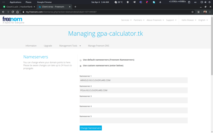
Task: Open the en keyboard layout indicator
Action: 195,2
